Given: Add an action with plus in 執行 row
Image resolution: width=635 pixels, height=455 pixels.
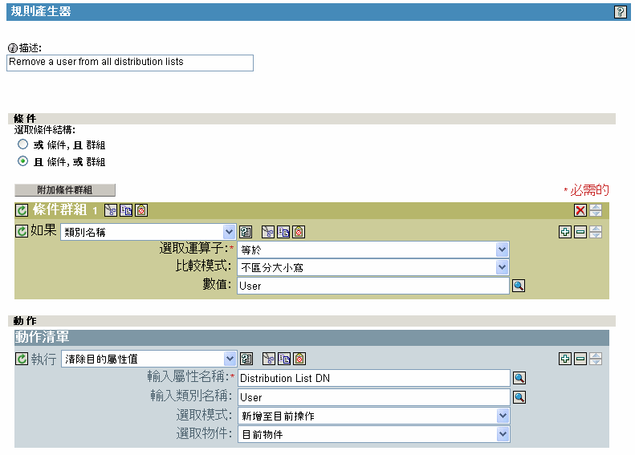Looking at the screenshot, I should coord(565,359).
